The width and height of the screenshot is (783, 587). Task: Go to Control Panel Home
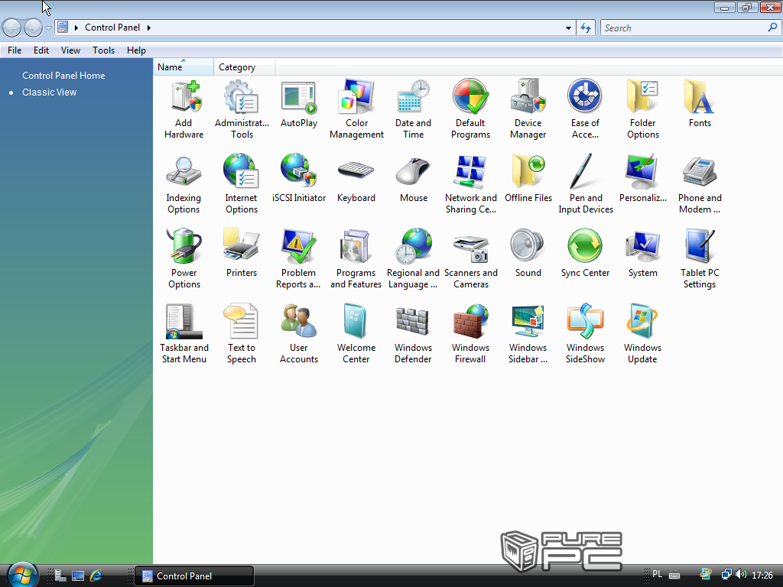(x=63, y=76)
